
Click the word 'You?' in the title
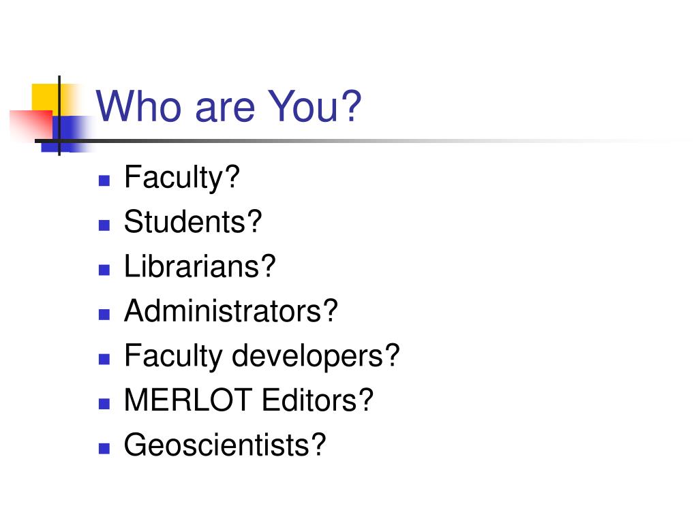pyautogui.click(x=314, y=106)
